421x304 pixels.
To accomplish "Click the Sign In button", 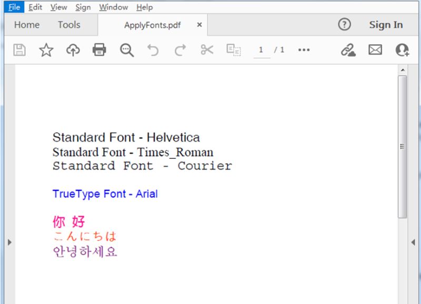I will [x=386, y=25].
